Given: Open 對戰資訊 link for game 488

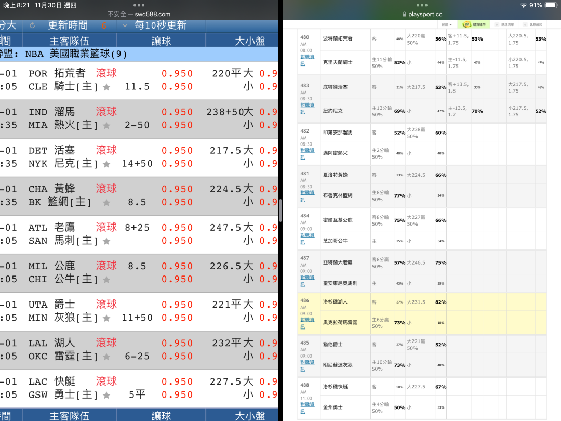Looking at the screenshot, I should click(308, 408).
